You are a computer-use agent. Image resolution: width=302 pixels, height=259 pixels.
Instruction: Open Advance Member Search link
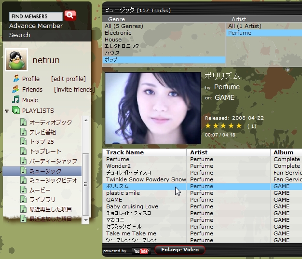(36, 30)
